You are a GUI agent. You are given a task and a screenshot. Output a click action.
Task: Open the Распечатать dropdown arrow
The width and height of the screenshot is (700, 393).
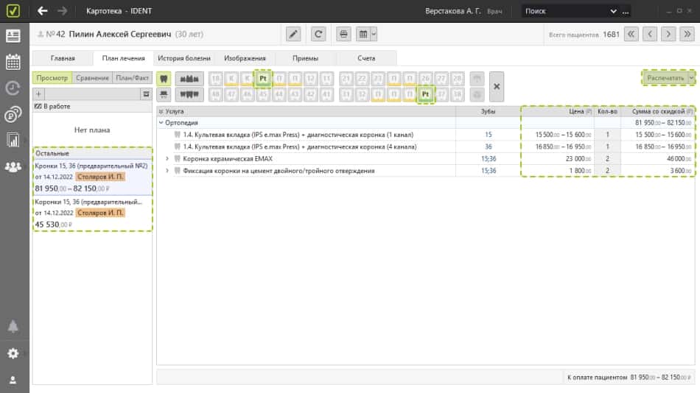[x=691, y=77]
